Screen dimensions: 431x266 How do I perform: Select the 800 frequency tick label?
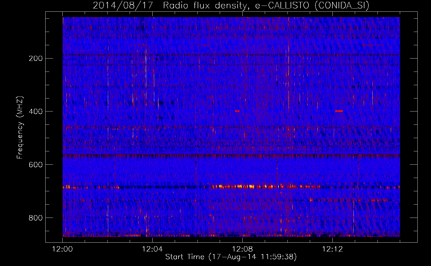35,218
